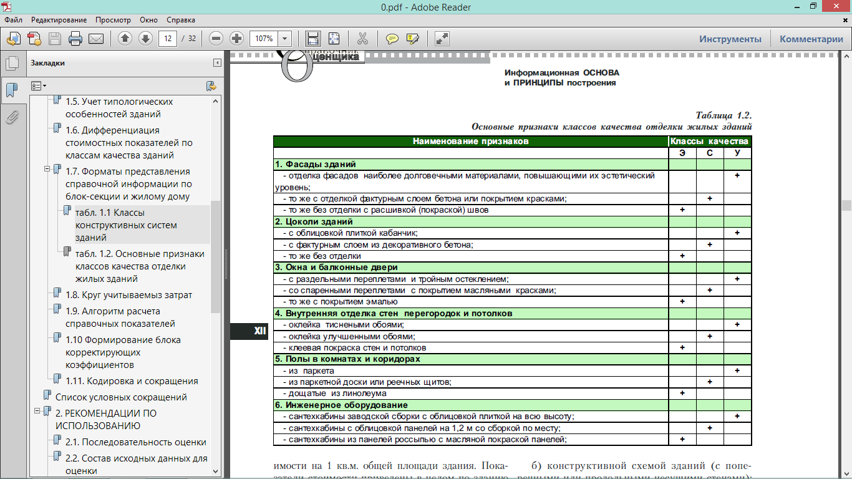Go to previous page arrow button
The image size is (852, 479).
tap(125, 39)
